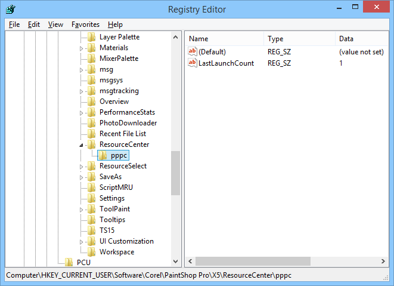Click the Layer Palette folder icon
Image resolution: width=394 pixels, height=286 pixels.
91,37
